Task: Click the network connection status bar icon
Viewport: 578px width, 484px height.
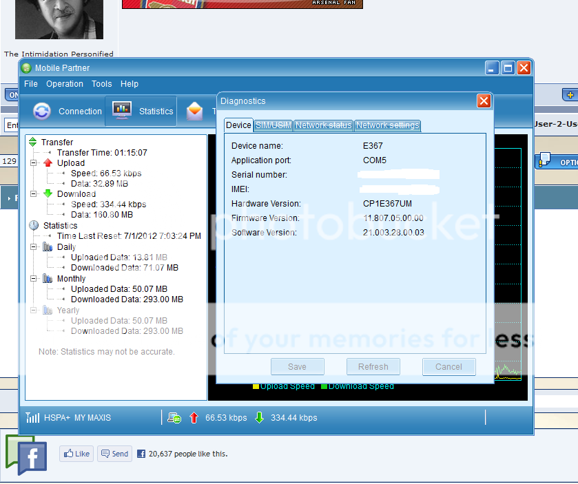Action: pyautogui.click(x=174, y=417)
